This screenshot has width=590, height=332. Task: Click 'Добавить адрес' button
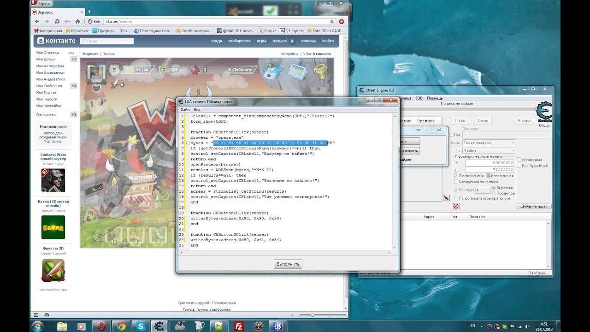[534, 206]
